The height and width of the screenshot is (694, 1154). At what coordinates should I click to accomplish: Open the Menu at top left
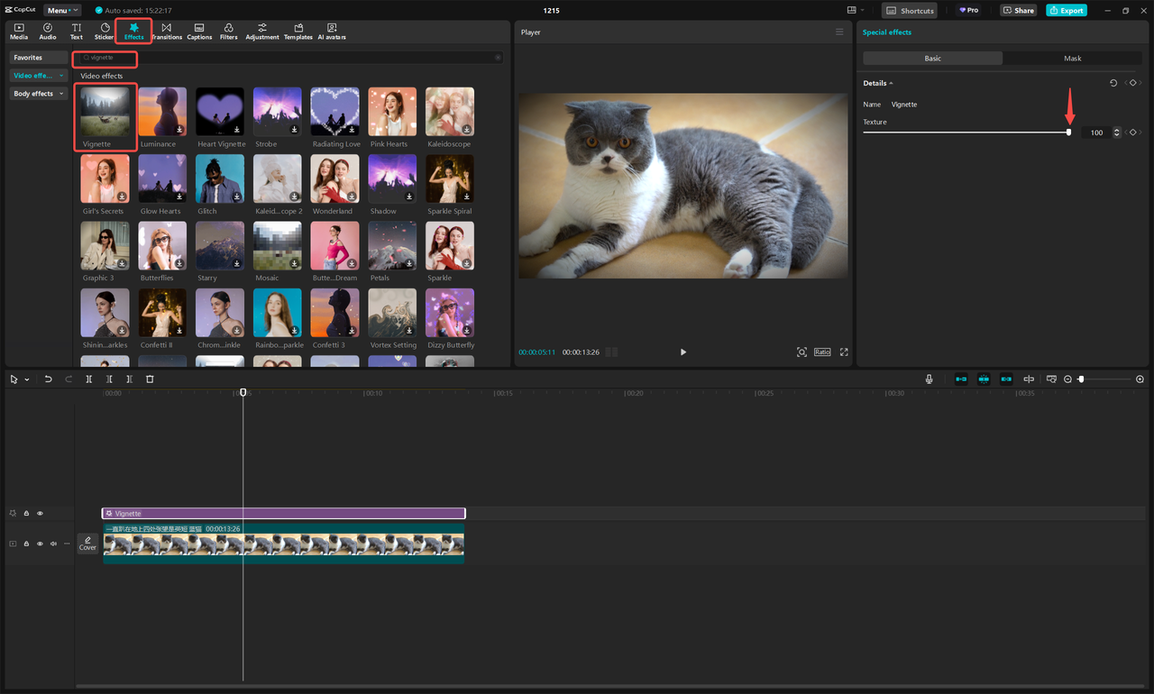pyautogui.click(x=60, y=10)
